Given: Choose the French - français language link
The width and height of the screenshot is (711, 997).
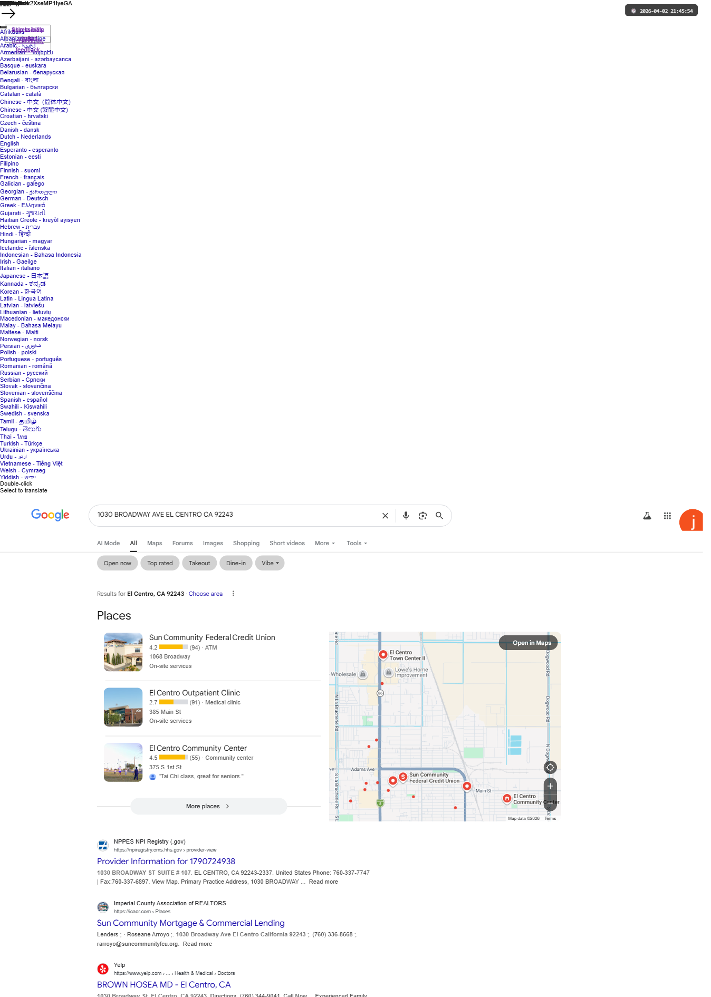Looking at the screenshot, I should pos(22,177).
